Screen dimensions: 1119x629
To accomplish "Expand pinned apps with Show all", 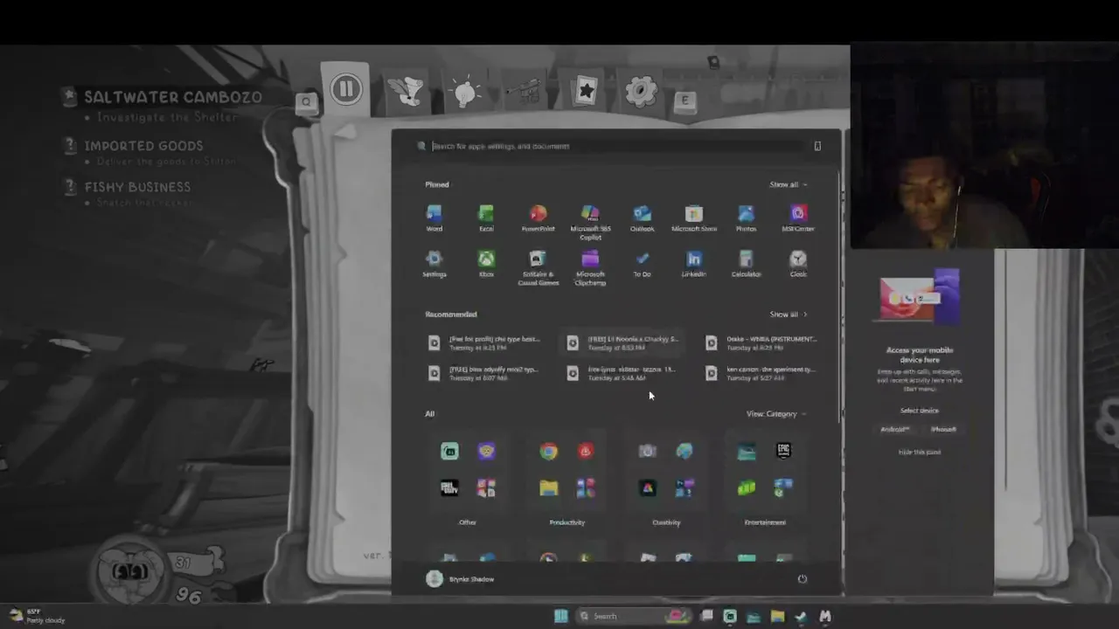I will (788, 184).
